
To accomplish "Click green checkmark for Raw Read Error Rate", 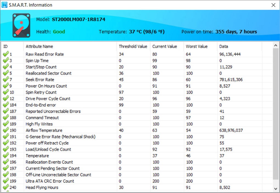I will [x=6, y=54].
